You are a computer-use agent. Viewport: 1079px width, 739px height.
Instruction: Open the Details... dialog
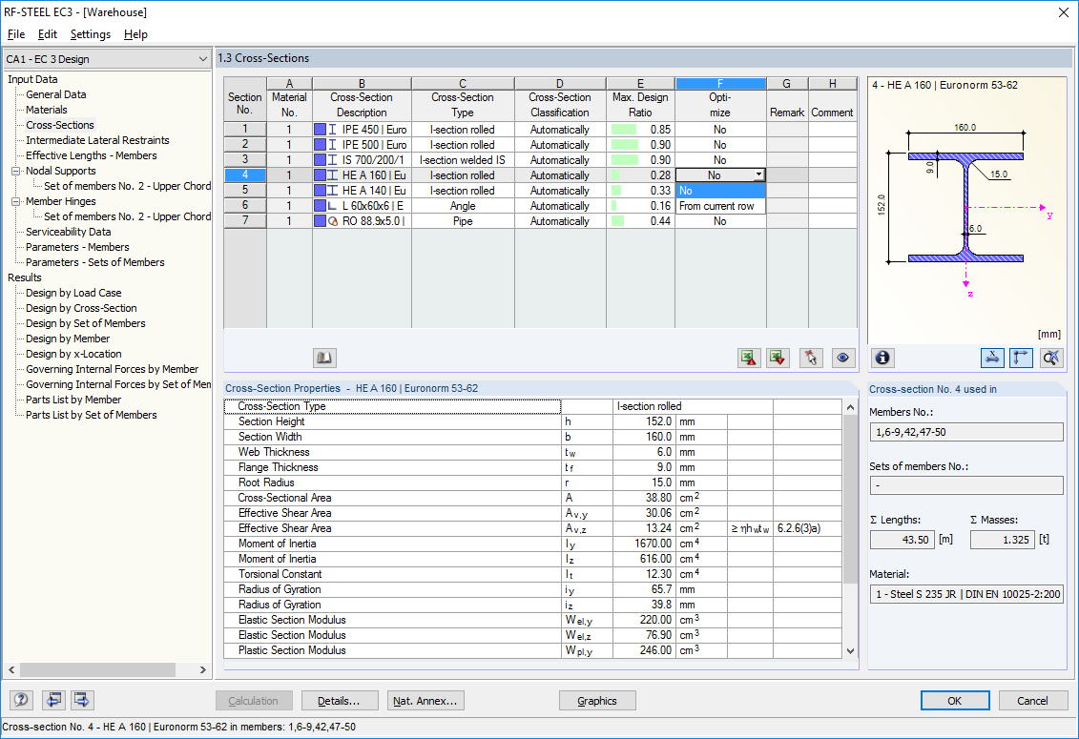340,701
